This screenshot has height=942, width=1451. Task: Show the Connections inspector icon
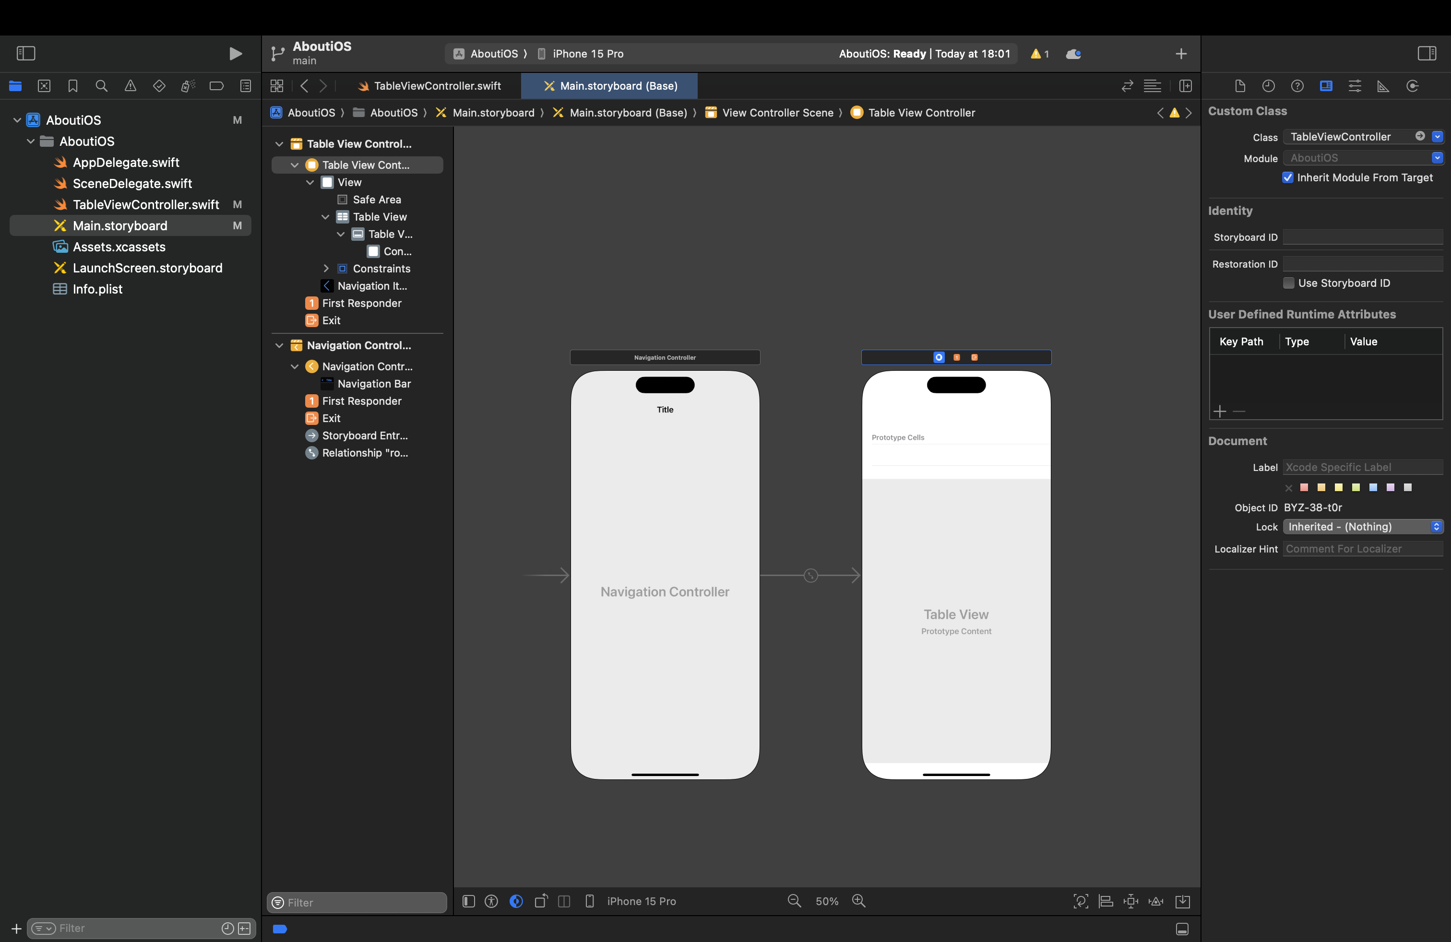point(1413,86)
